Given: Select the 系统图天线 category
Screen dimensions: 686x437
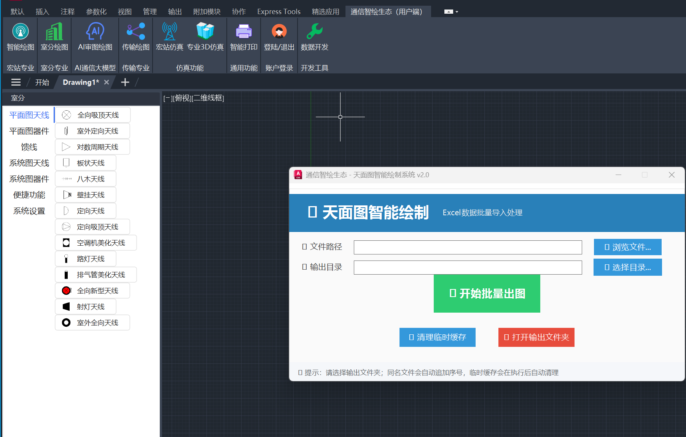Looking at the screenshot, I should pos(29,163).
